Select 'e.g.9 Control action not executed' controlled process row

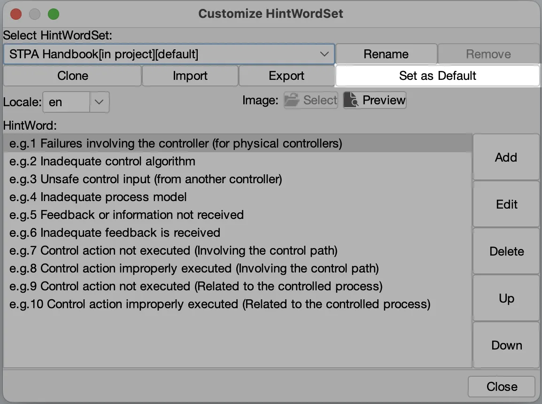coord(238,287)
